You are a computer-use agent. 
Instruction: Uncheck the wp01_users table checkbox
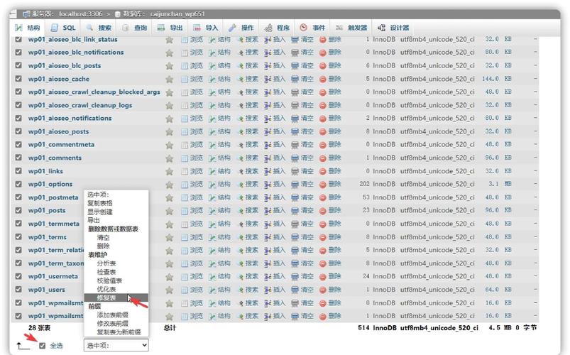18,290
